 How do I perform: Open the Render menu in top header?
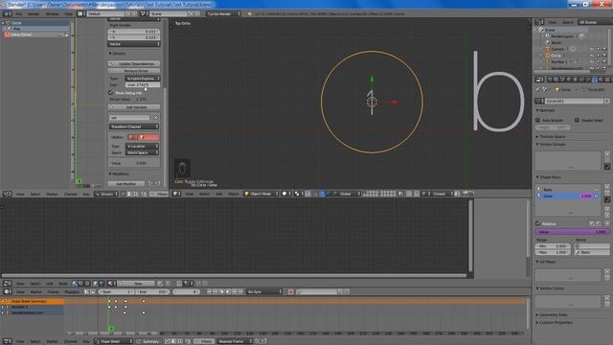(34, 13)
